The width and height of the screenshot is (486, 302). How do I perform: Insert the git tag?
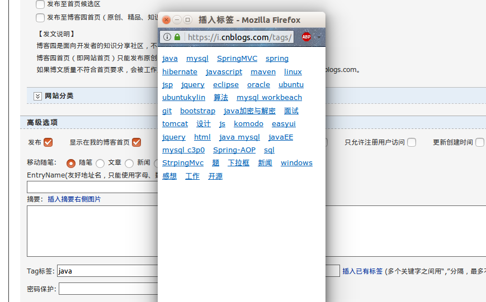click(x=167, y=111)
